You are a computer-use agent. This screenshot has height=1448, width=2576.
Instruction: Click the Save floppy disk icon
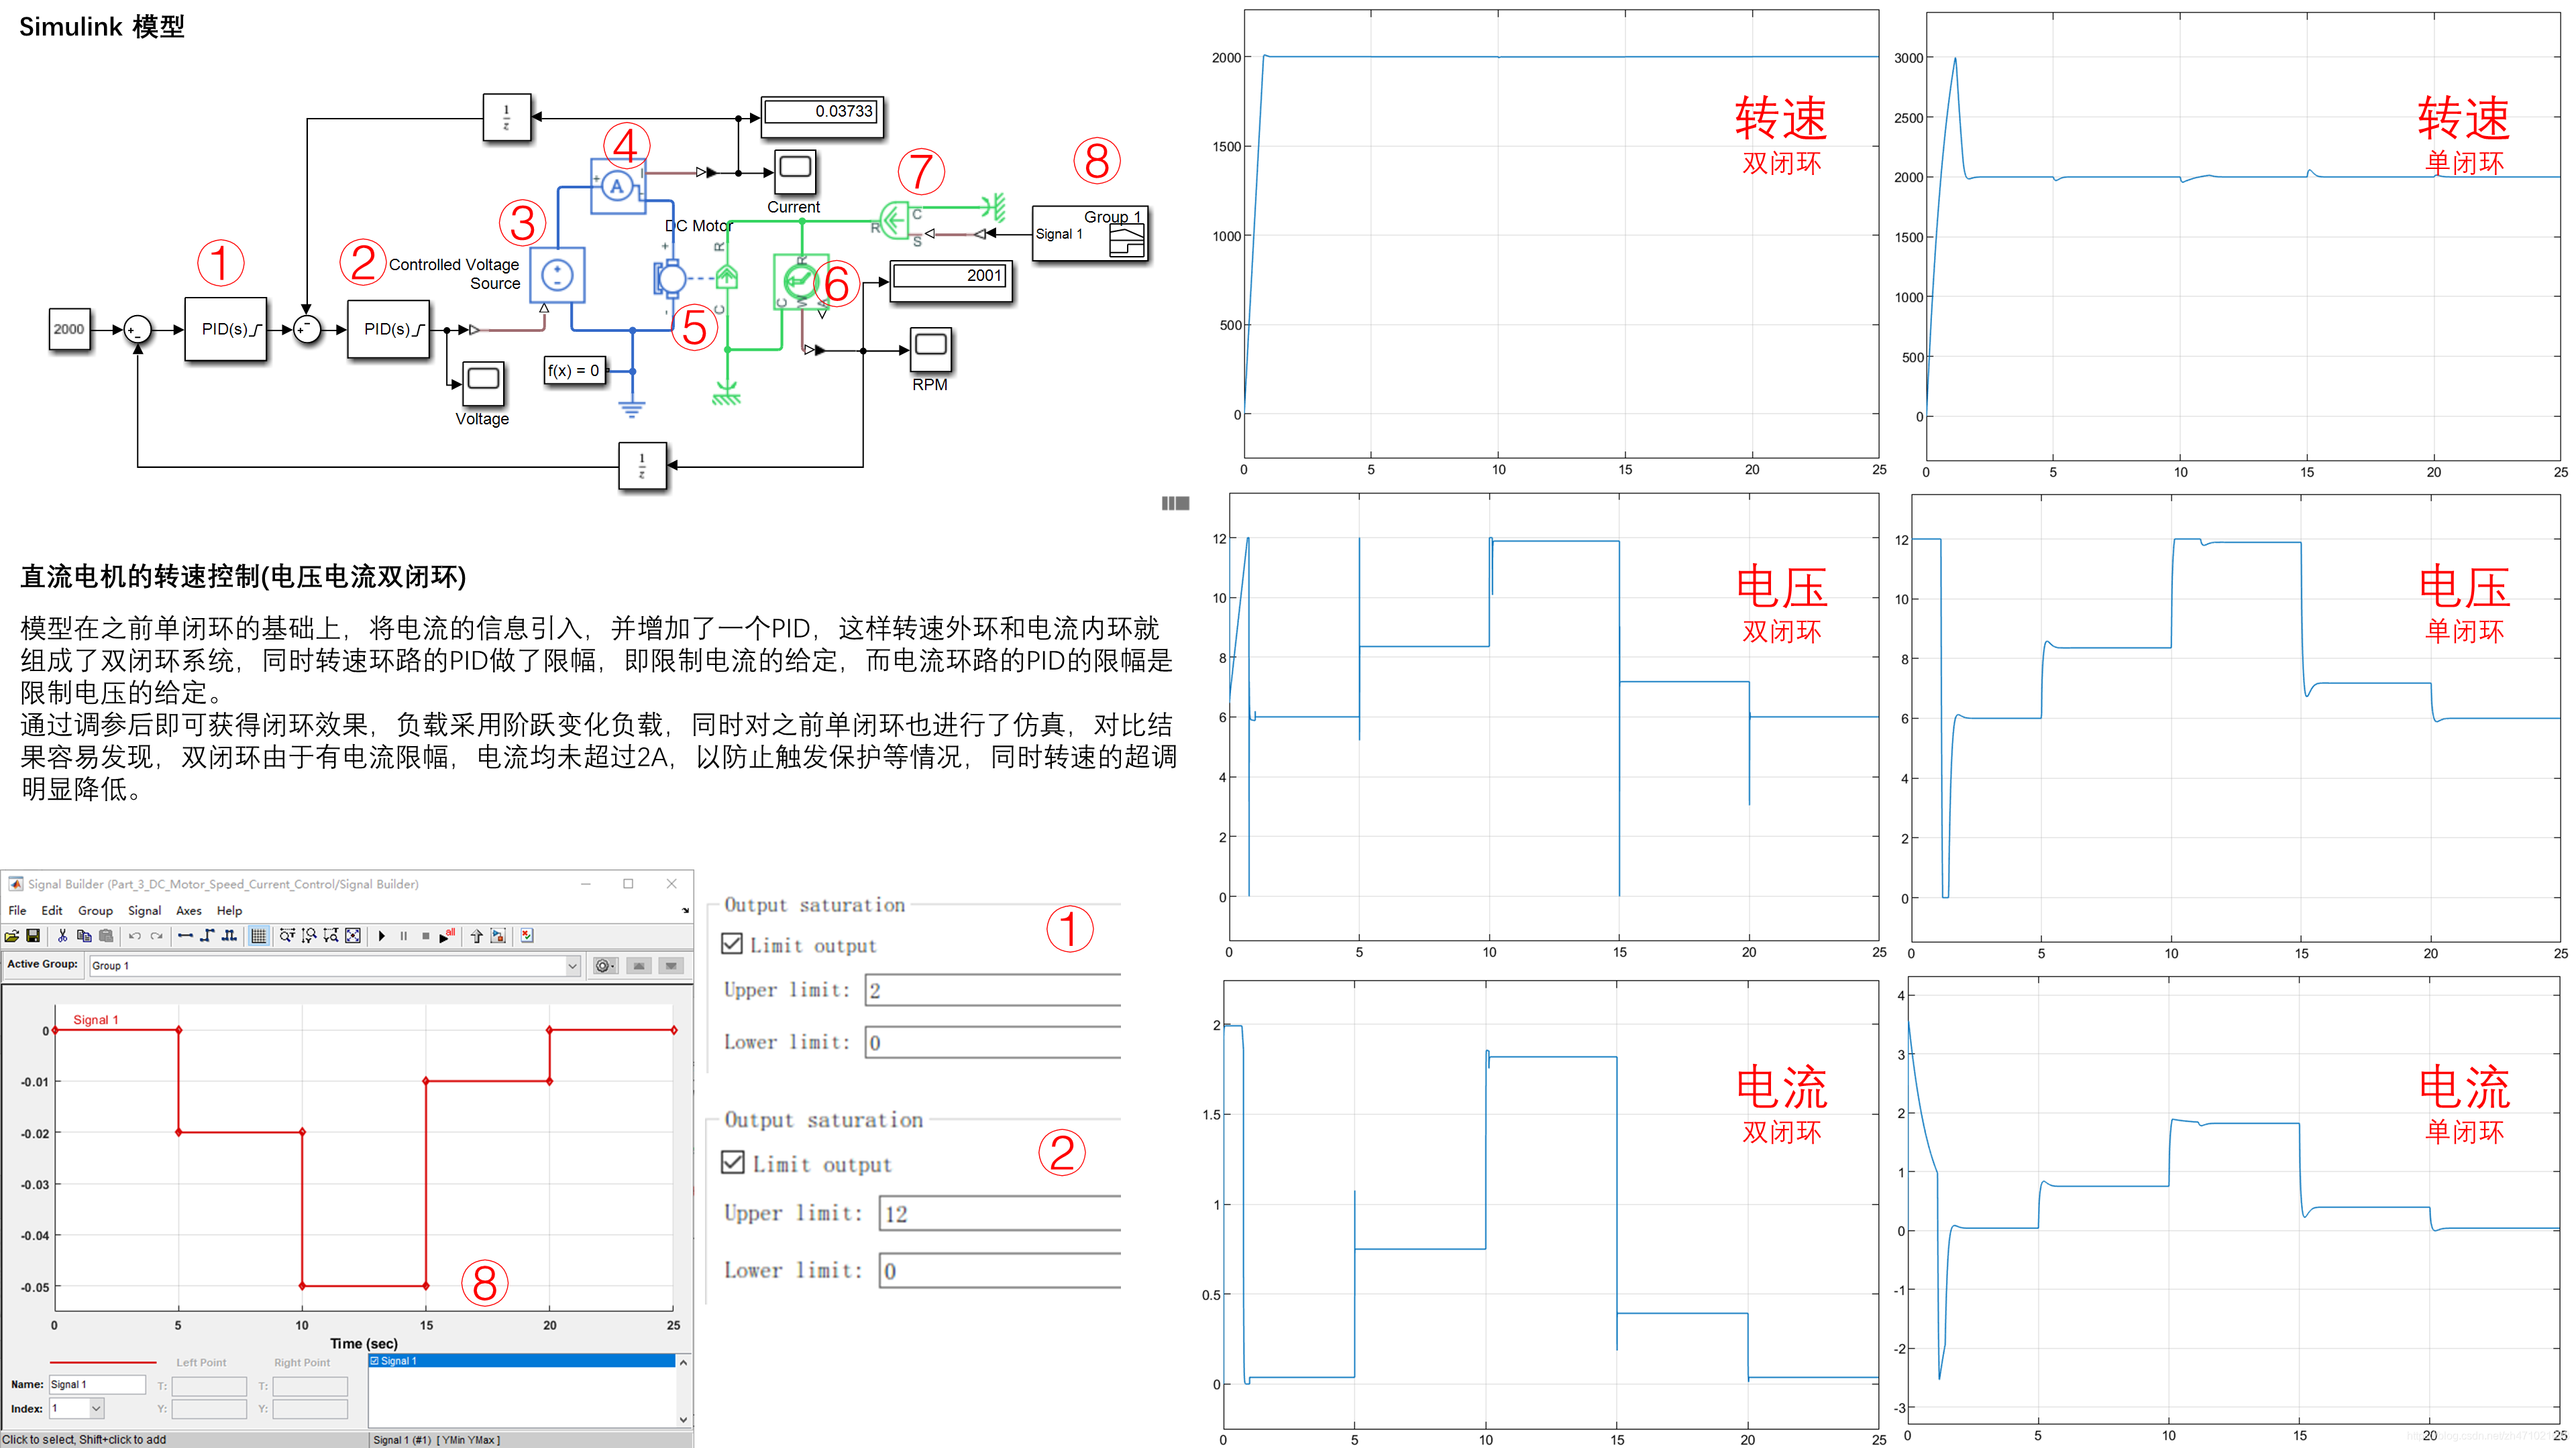click(x=33, y=937)
